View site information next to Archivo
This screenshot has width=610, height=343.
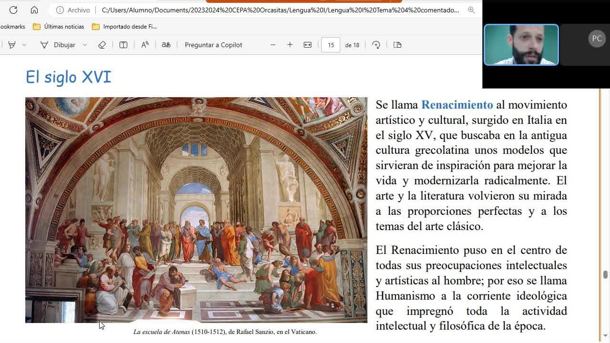tap(60, 10)
